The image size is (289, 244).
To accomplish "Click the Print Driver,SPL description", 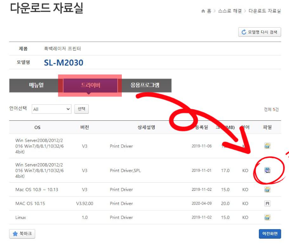I will point(126,171).
